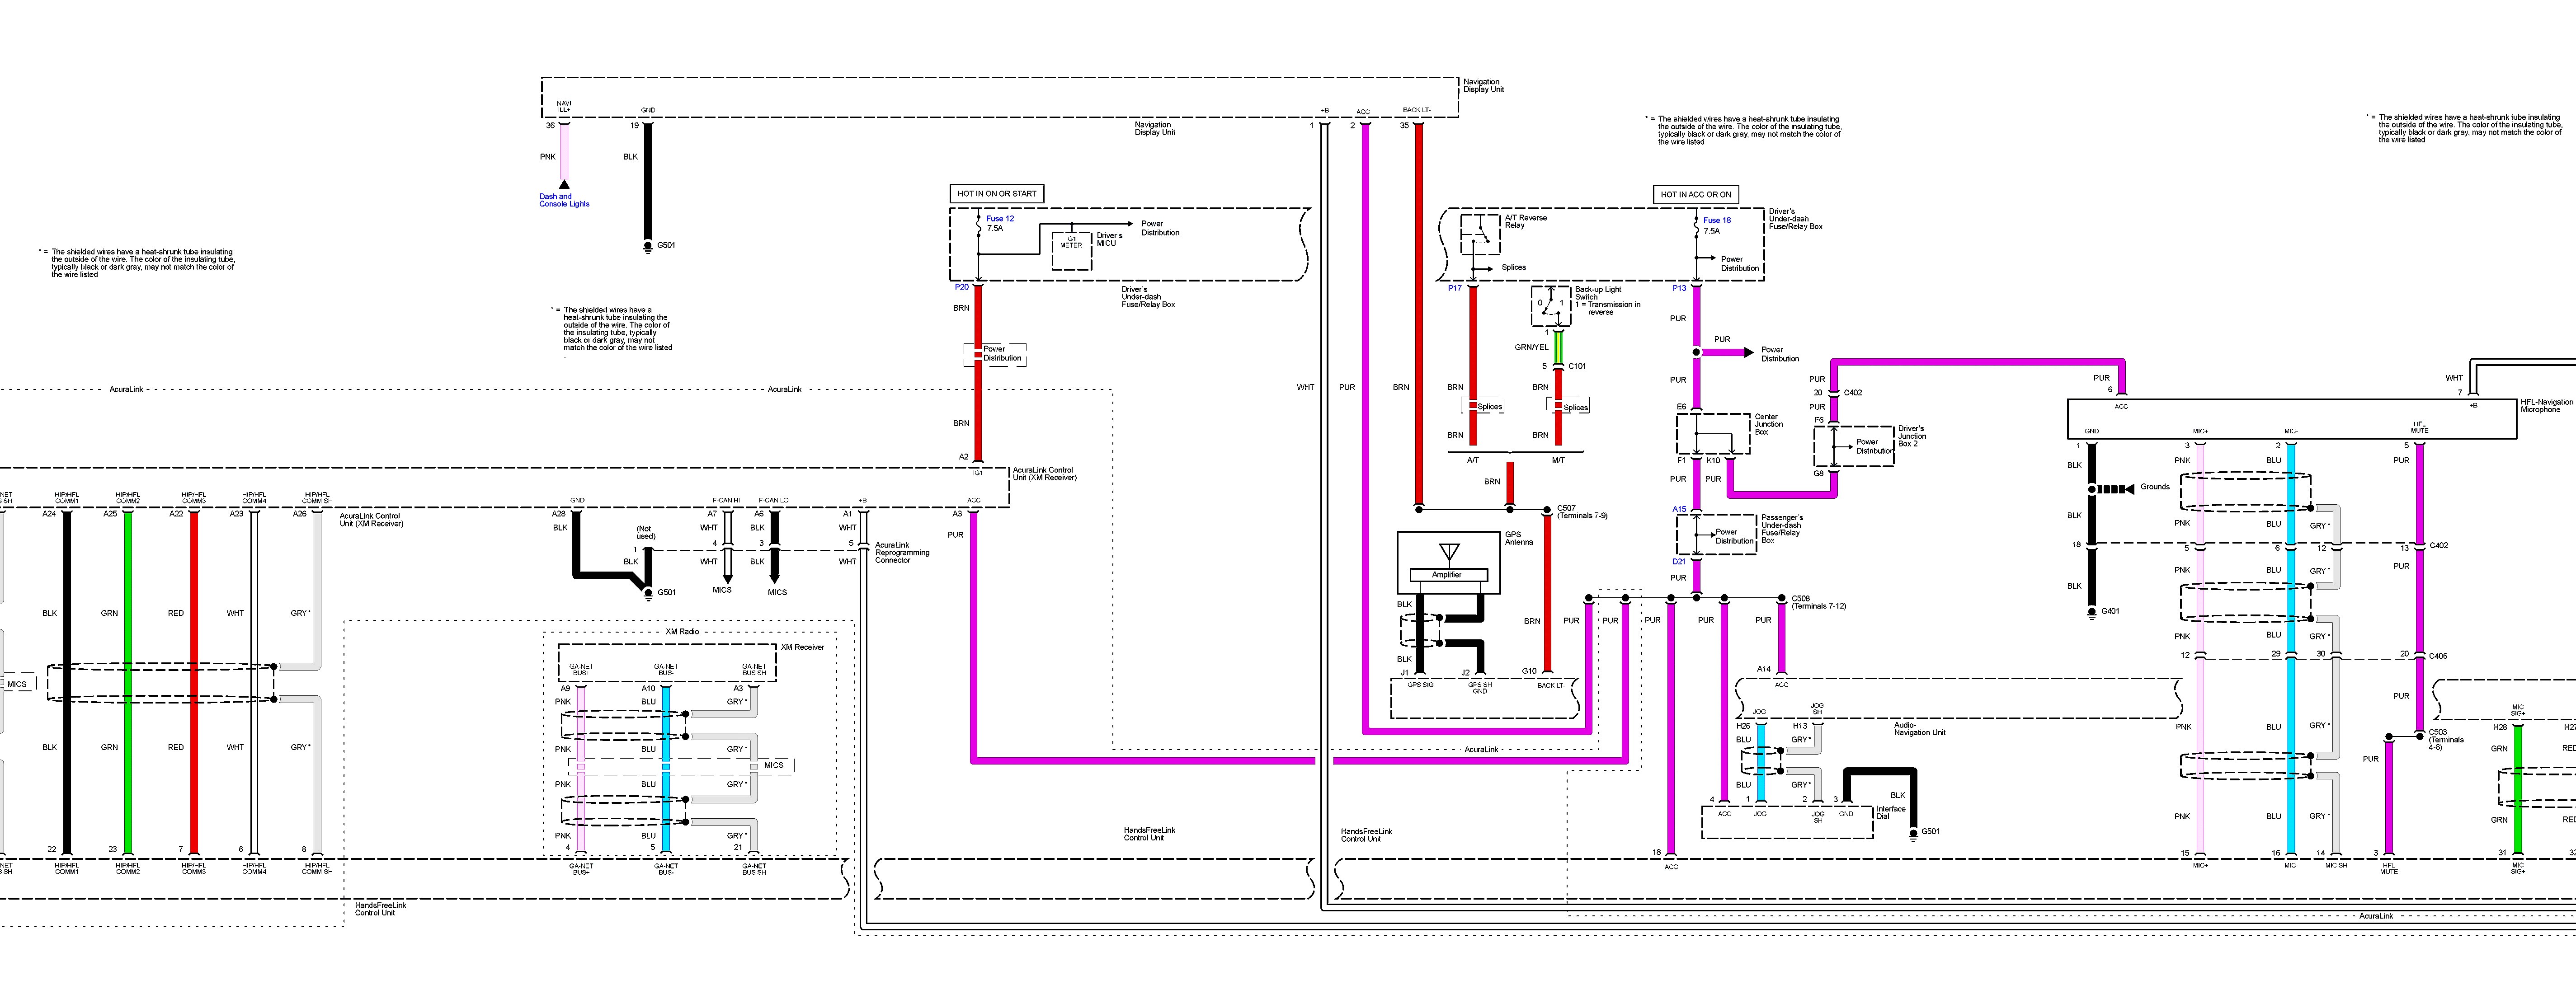The width and height of the screenshot is (2576, 999).
Task: Click the A15 connector link
Action: pos(1679,509)
